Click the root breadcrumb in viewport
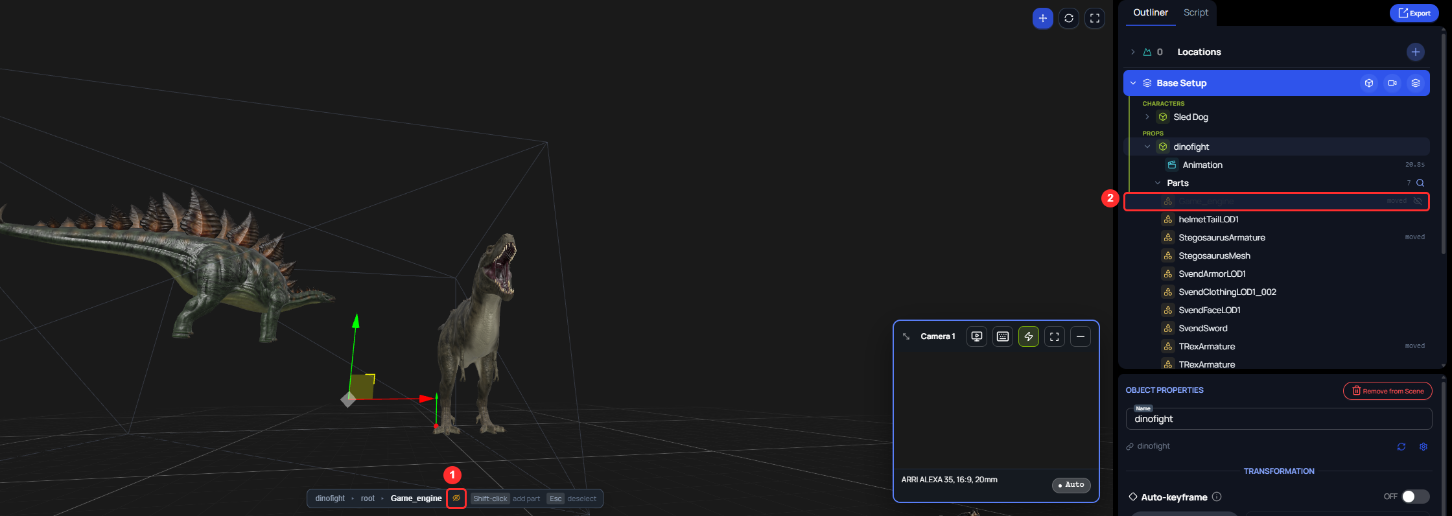1452x516 pixels. [x=368, y=498]
